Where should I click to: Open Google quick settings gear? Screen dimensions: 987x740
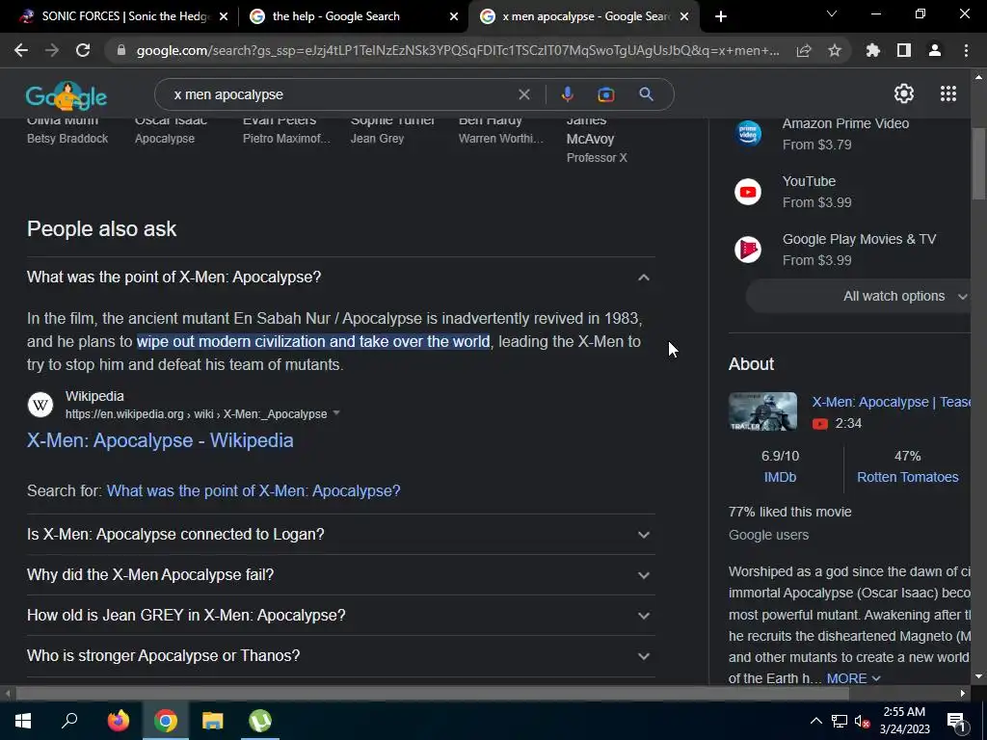(x=904, y=93)
